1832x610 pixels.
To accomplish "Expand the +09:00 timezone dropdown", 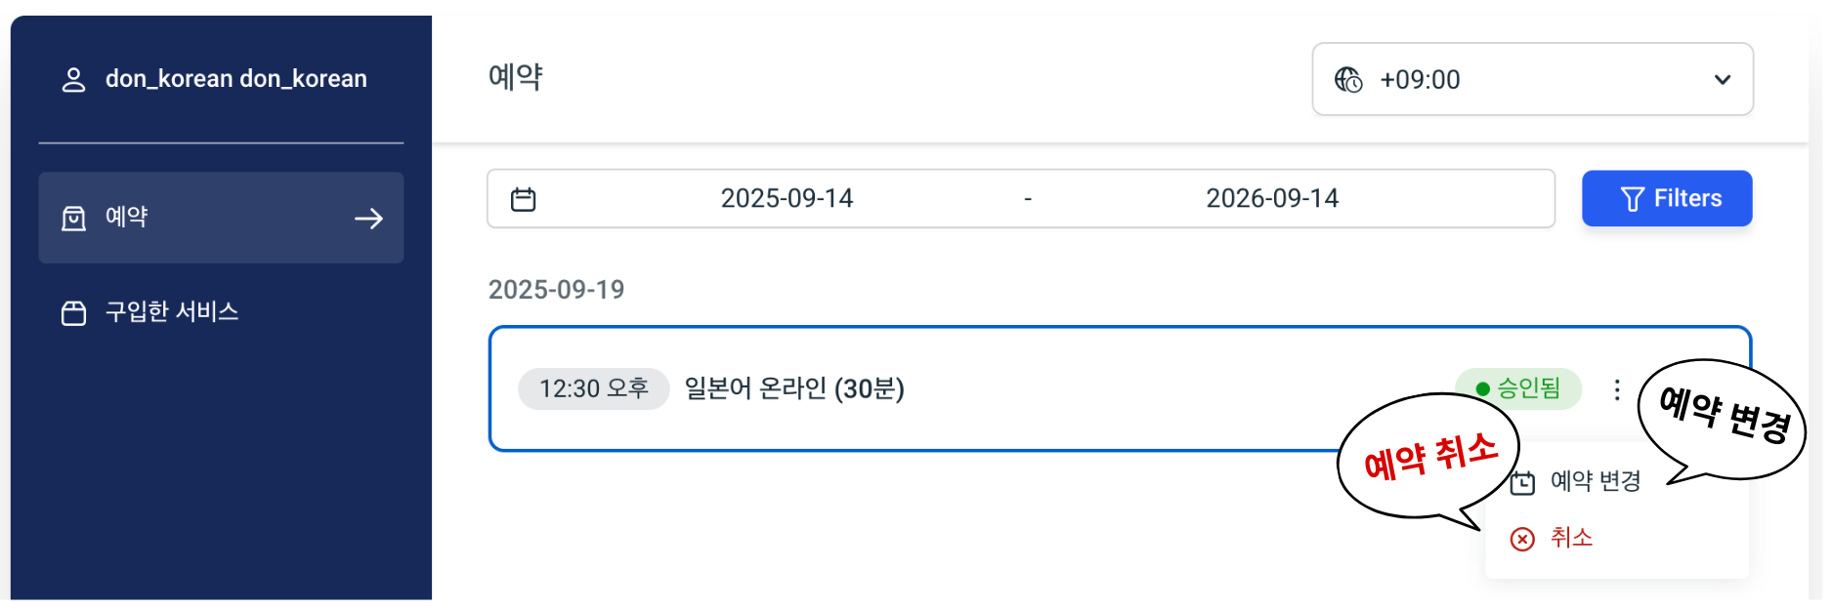I will click(1531, 79).
